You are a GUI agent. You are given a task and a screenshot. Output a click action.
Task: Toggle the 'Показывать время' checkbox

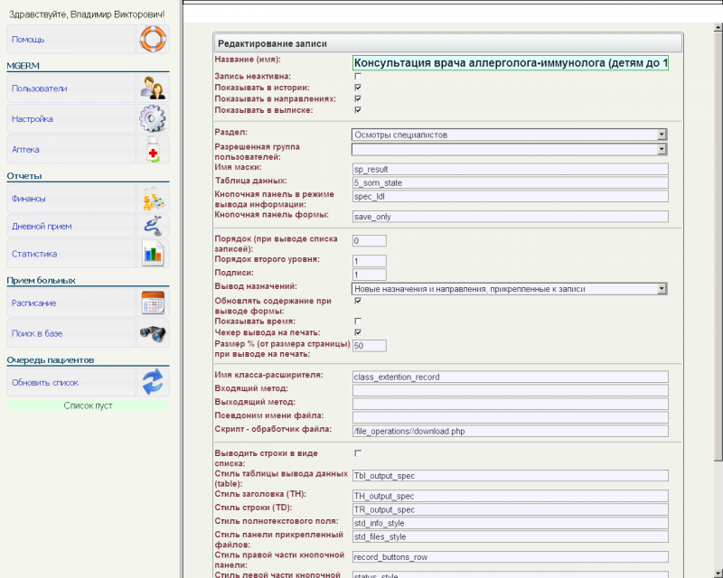[x=358, y=321]
